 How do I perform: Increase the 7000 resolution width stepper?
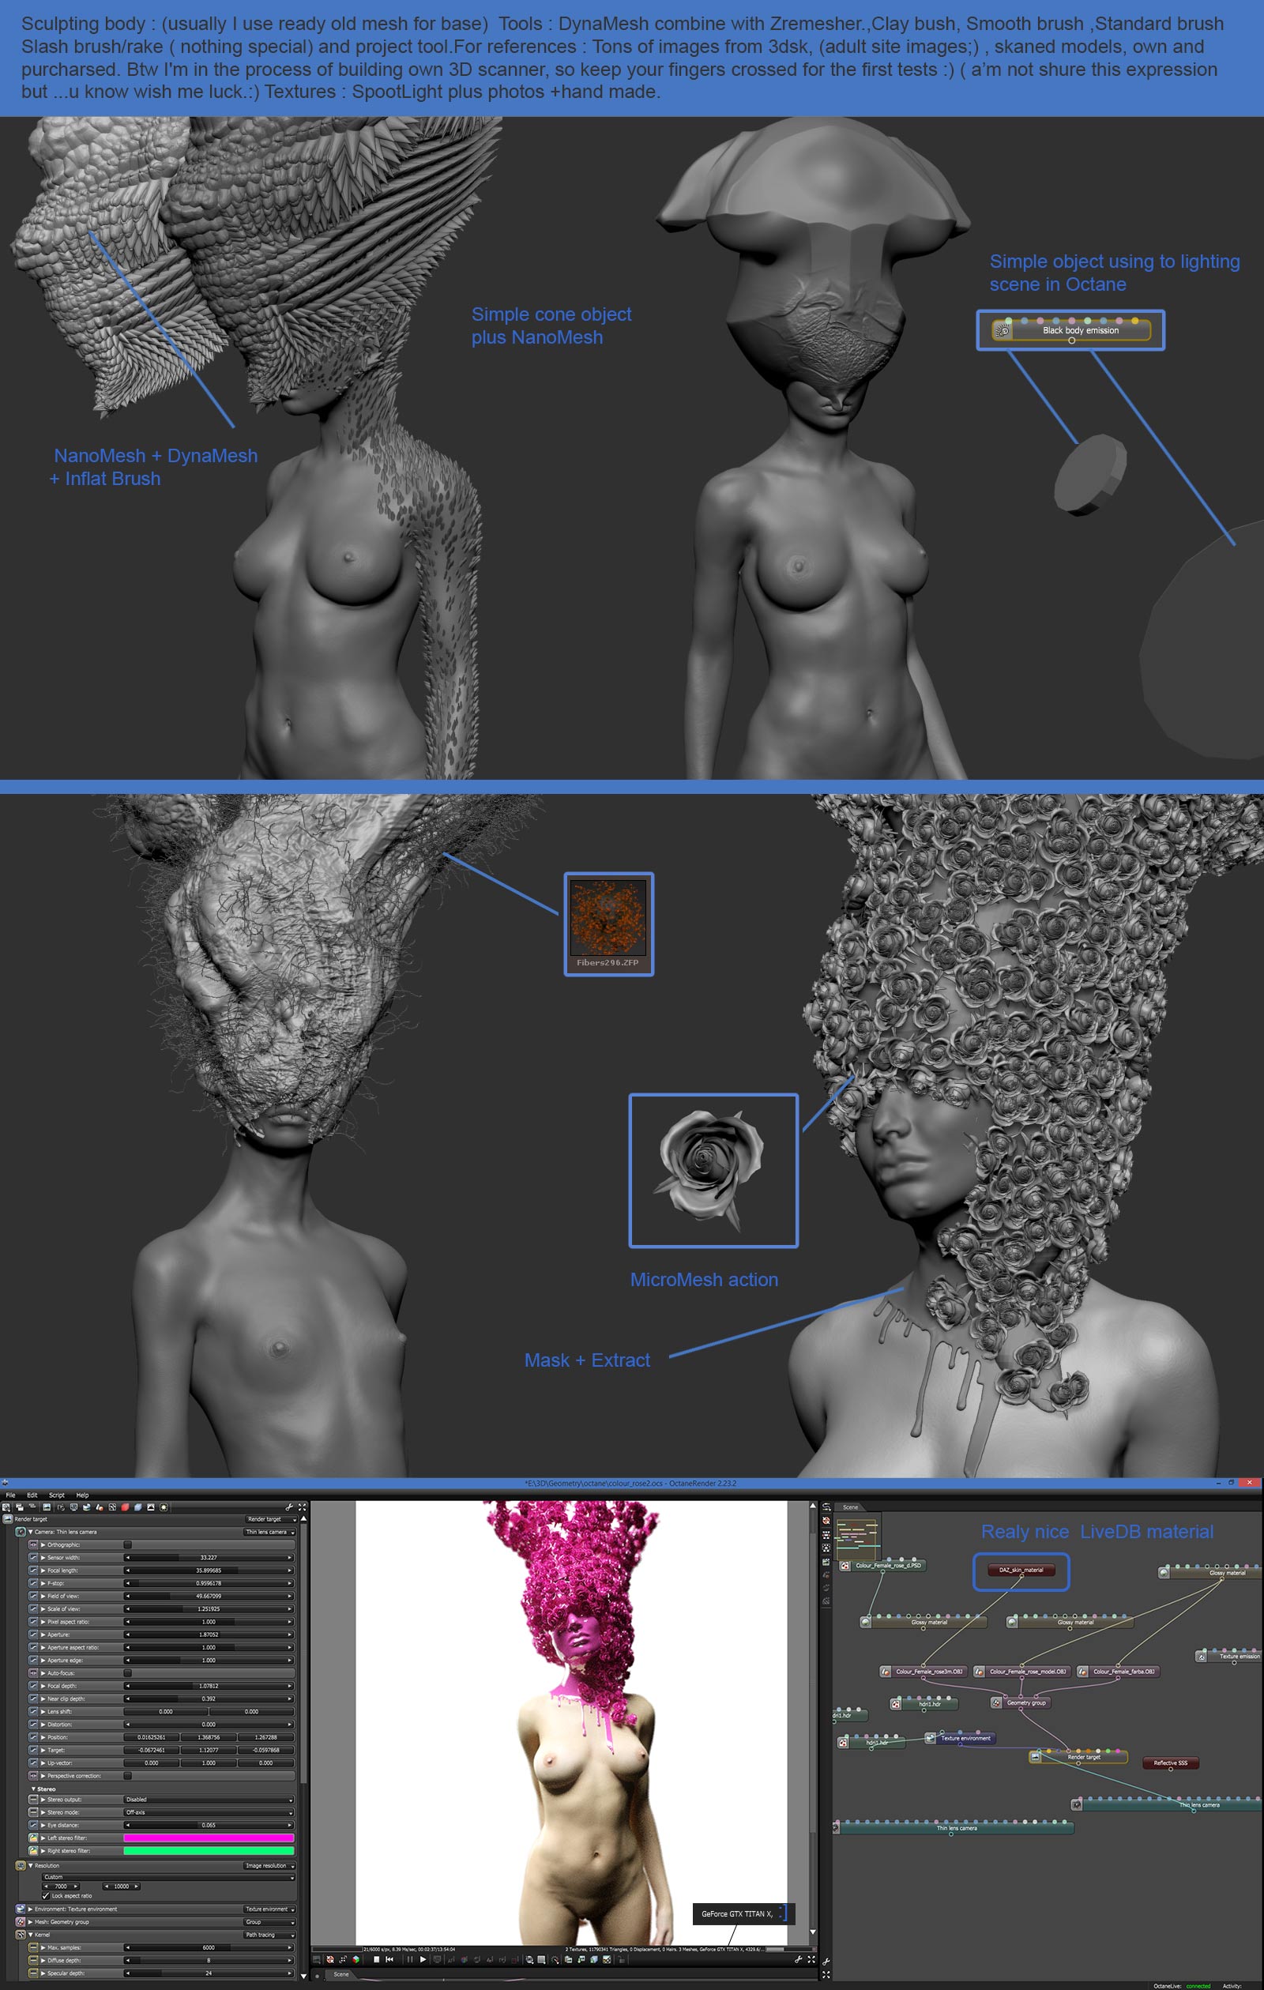pos(77,1887)
